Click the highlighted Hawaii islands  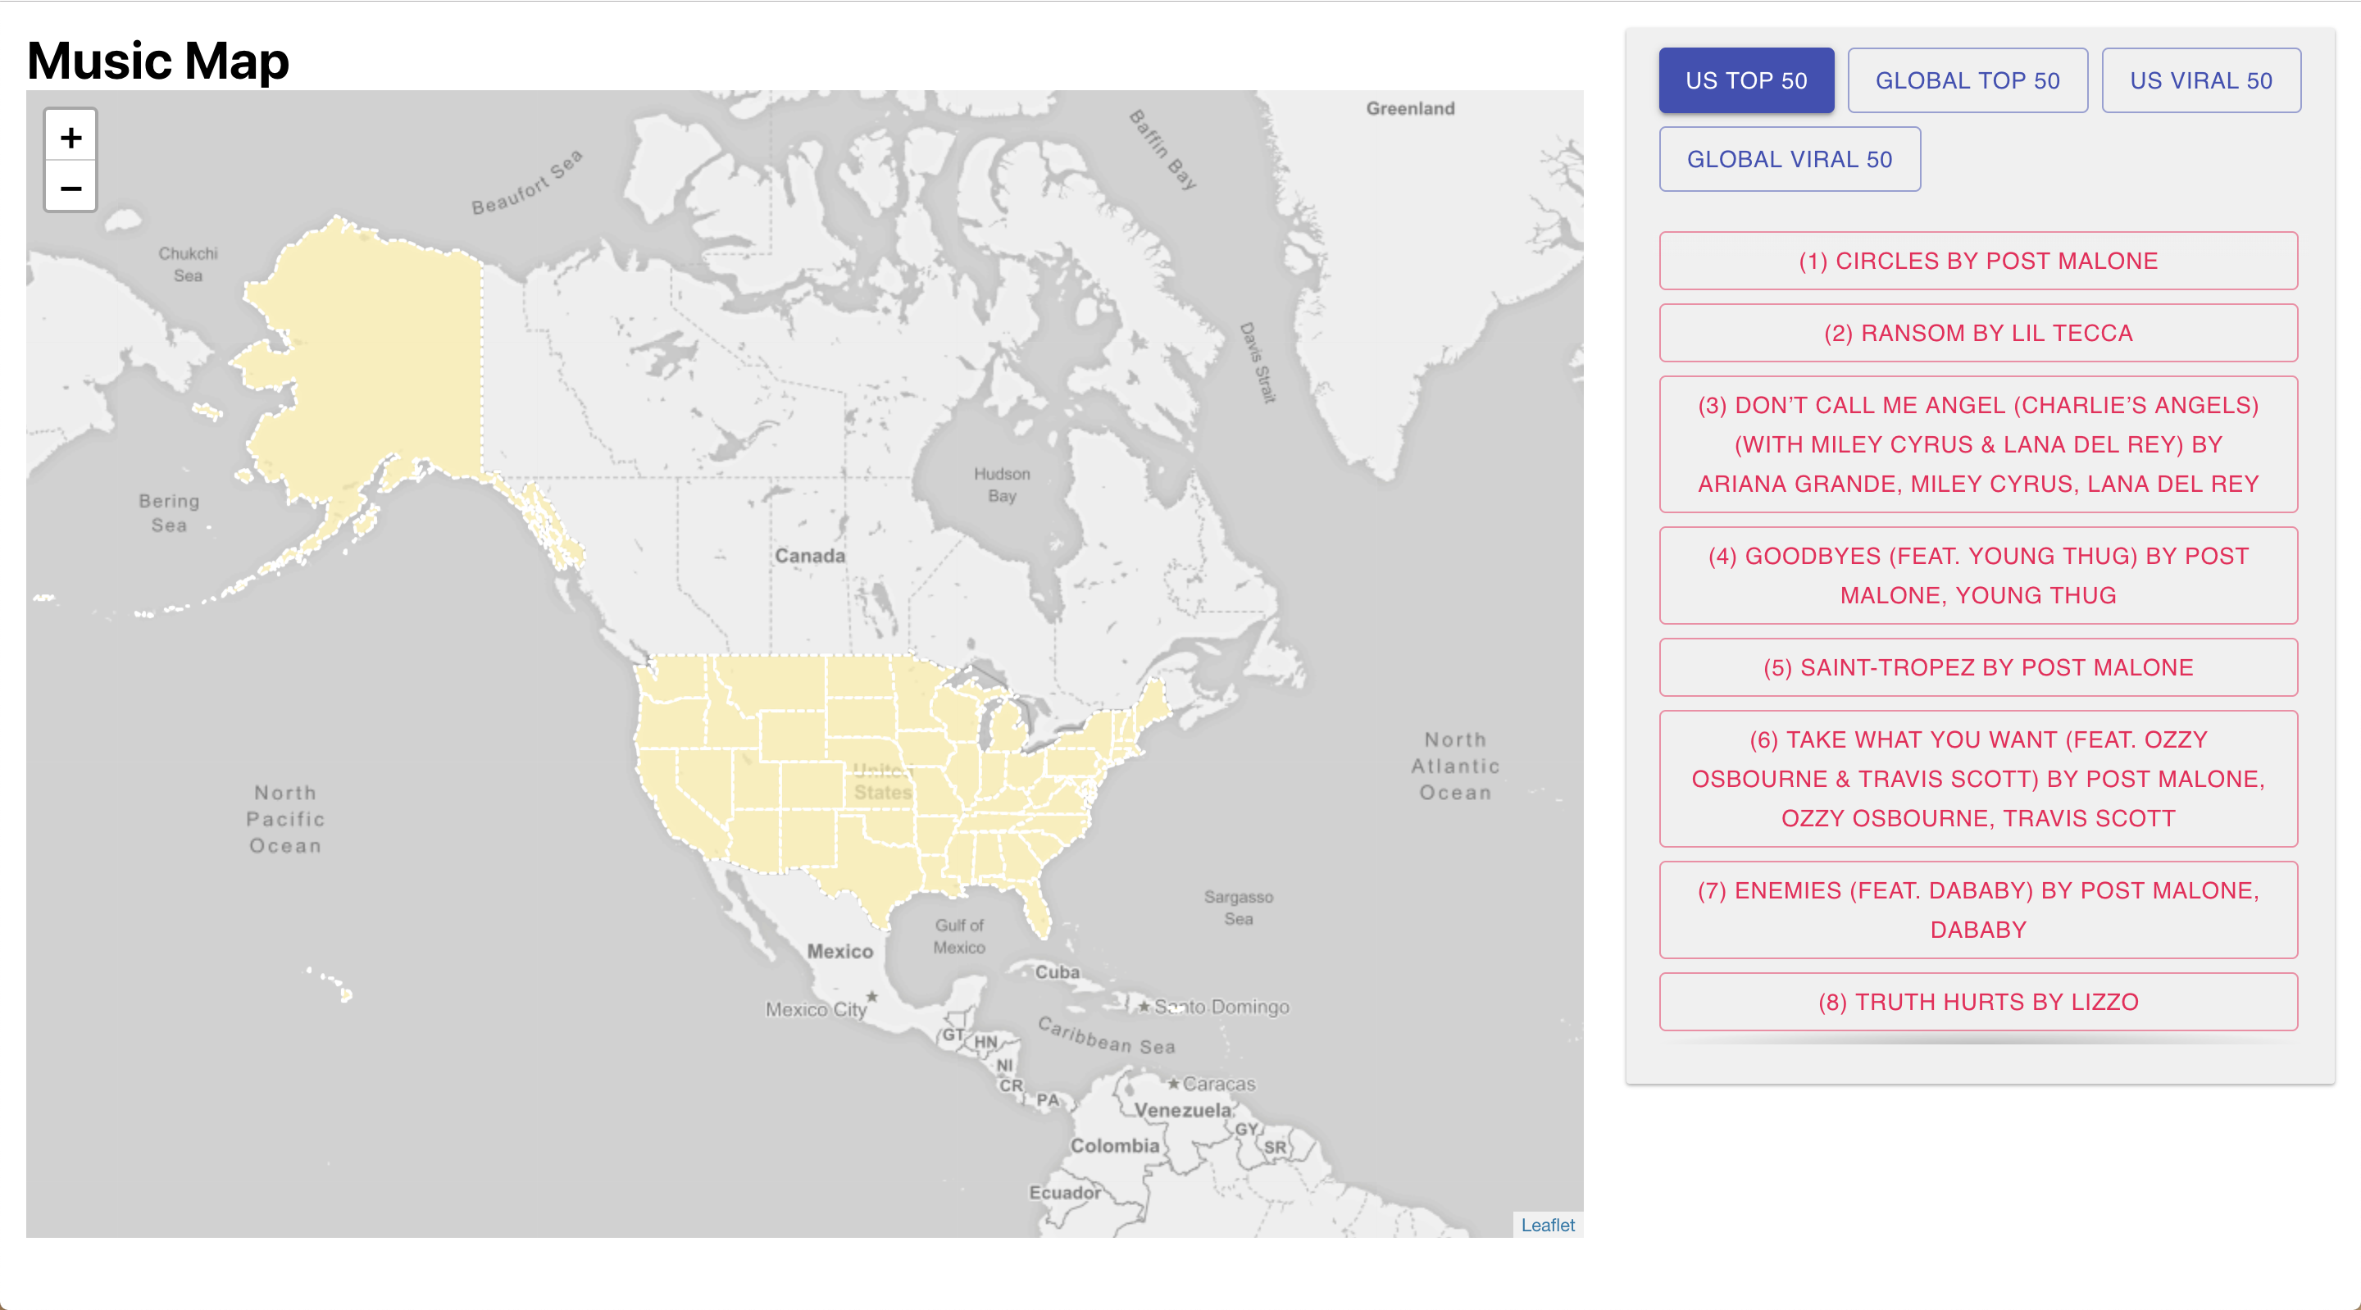click(347, 994)
